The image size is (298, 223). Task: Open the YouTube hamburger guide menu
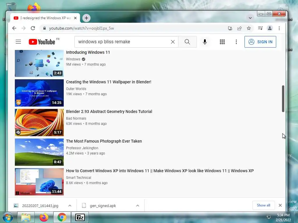(x=18, y=42)
